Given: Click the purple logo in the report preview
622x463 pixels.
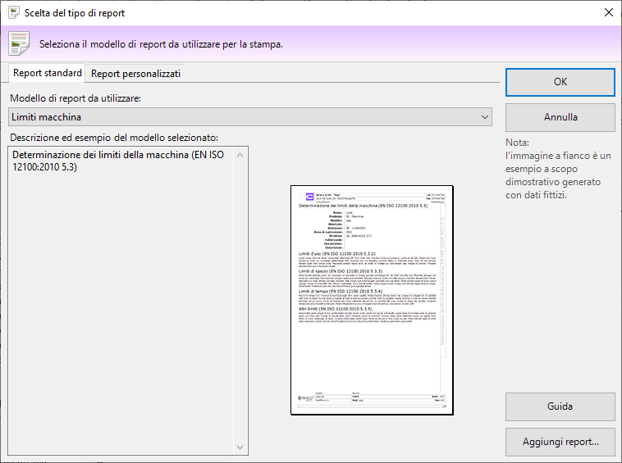Looking at the screenshot, I should tap(309, 197).
